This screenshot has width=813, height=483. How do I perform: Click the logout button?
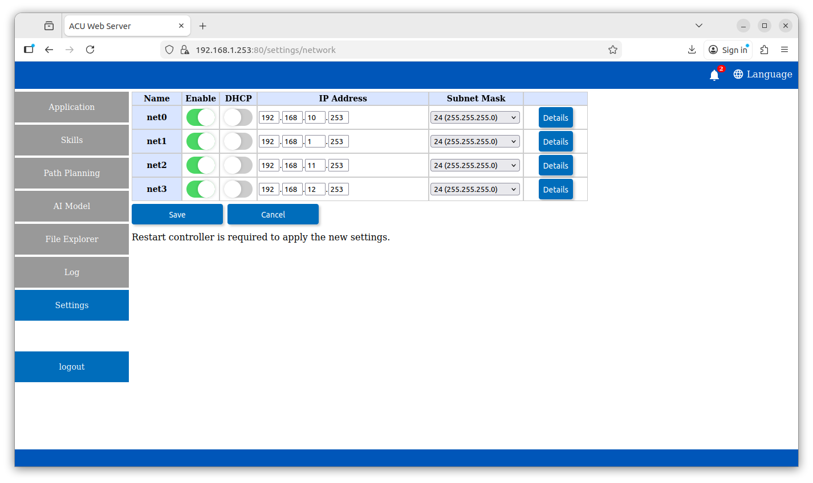[72, 367]
